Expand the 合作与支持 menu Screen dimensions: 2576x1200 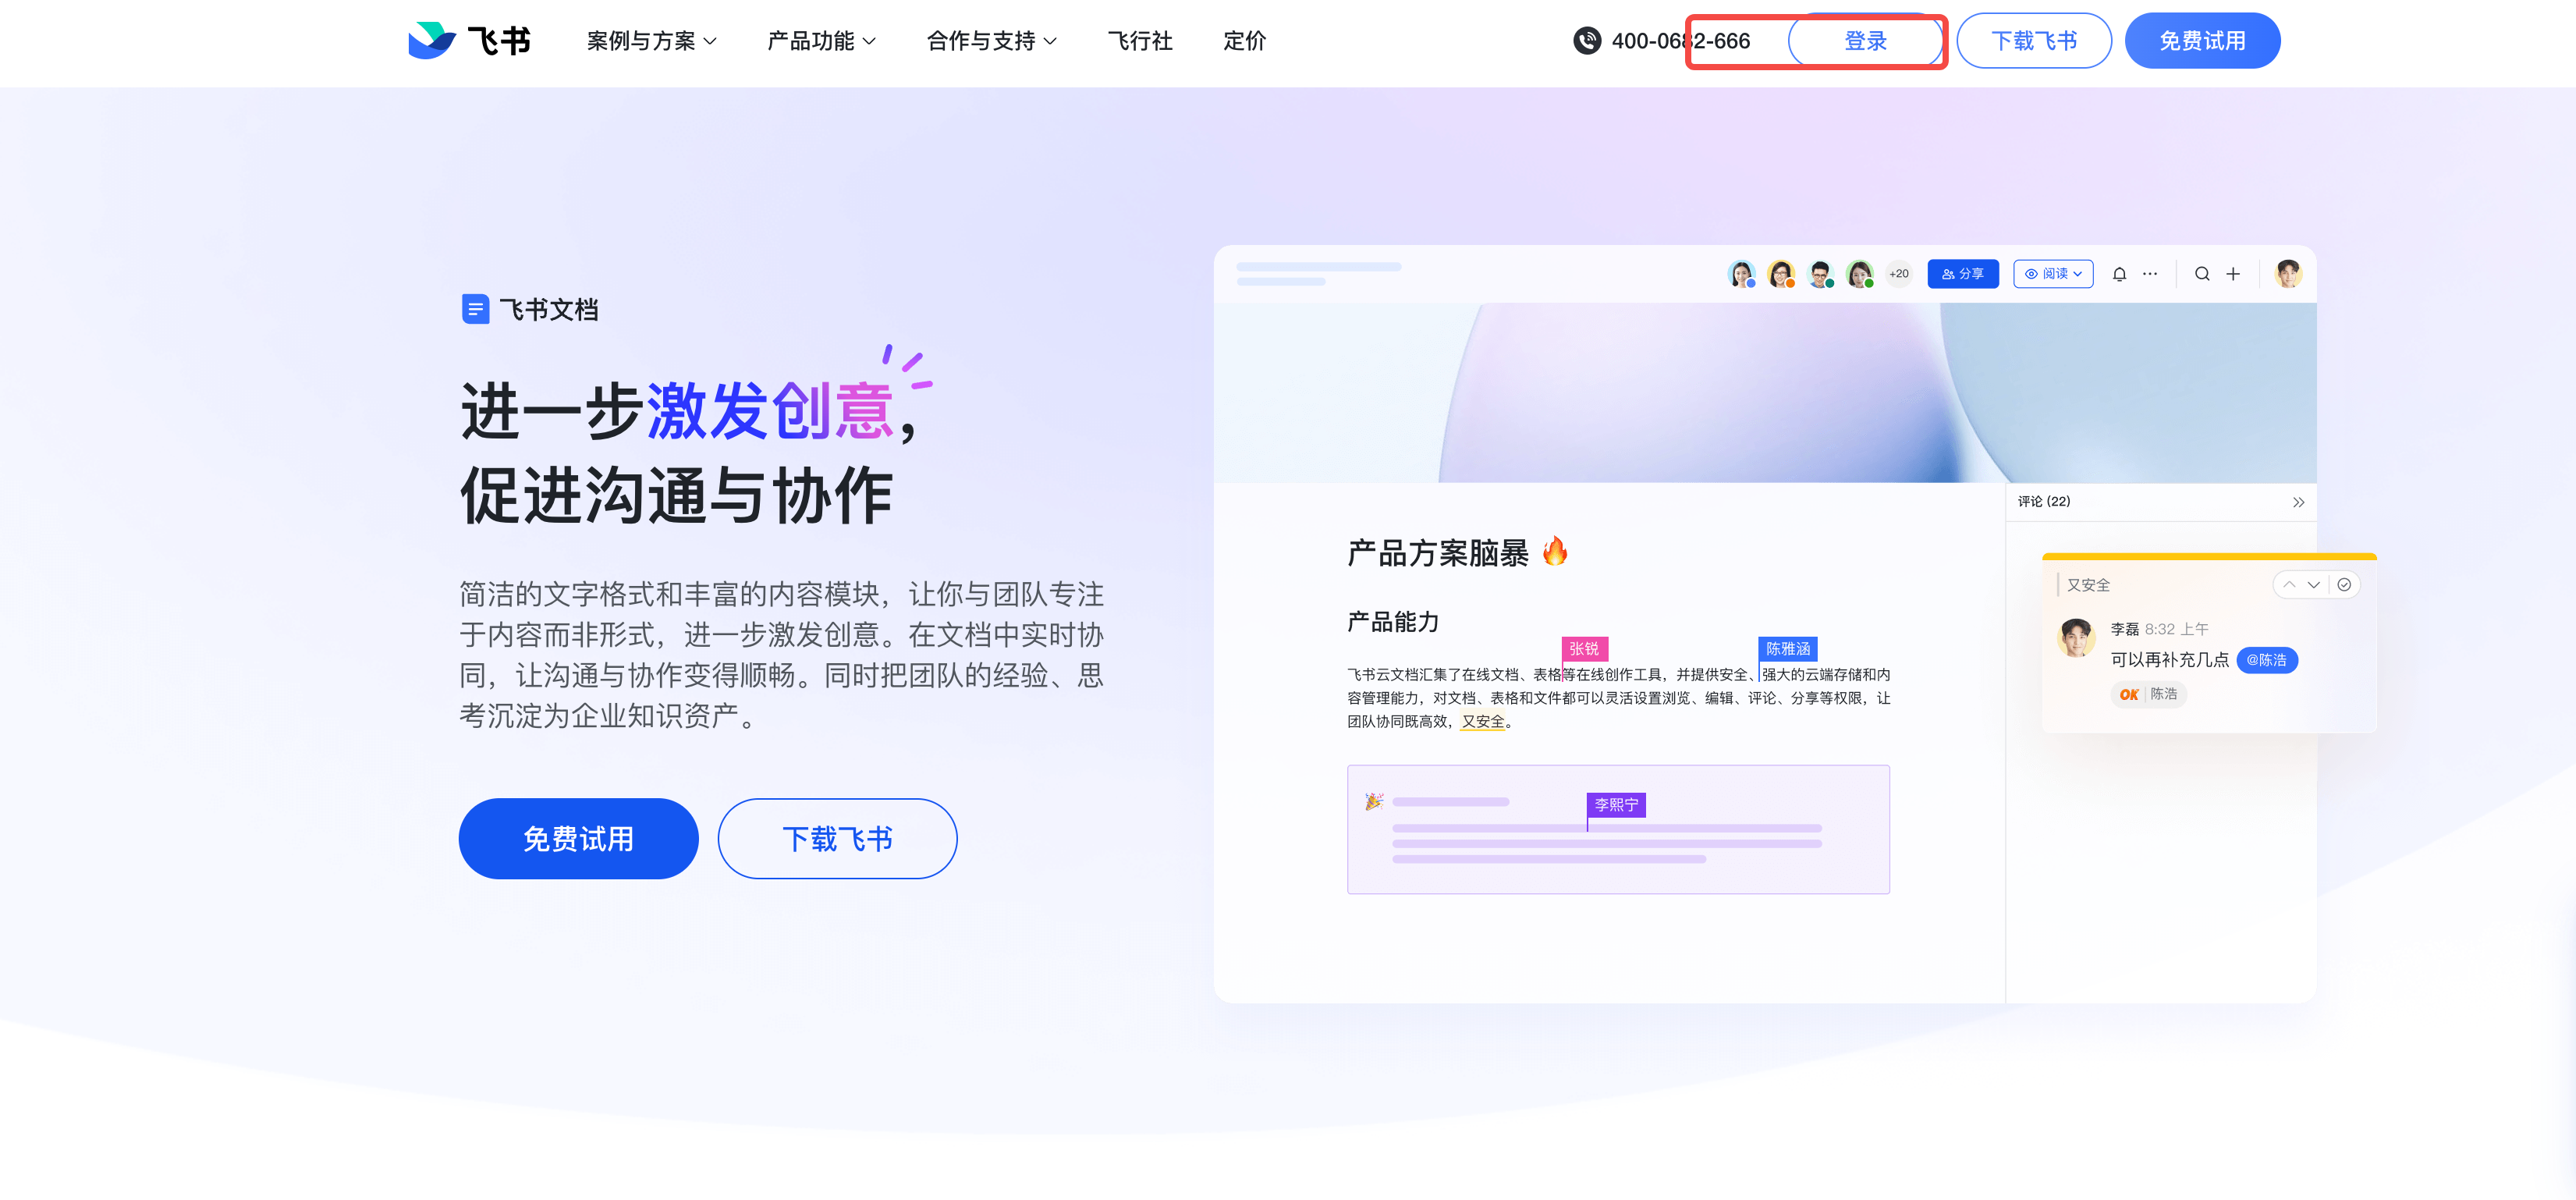(991, 41)
